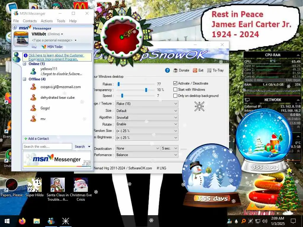Open the Algorithm Snowfall dropdown

[x=147, y=118]
